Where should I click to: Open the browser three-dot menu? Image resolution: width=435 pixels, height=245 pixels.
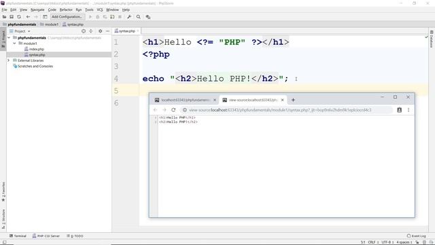408,110
